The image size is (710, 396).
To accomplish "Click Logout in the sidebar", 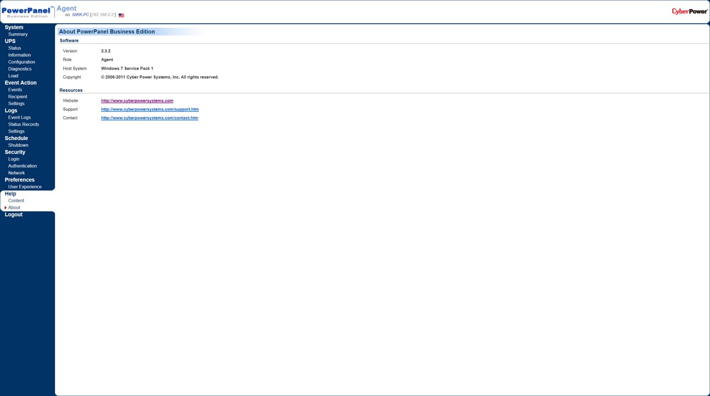I will point(14,214).
